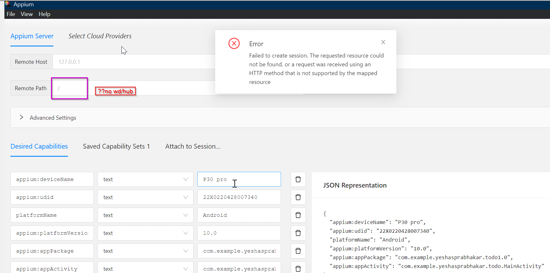
Task: Open the File menu
Action: 11,14
